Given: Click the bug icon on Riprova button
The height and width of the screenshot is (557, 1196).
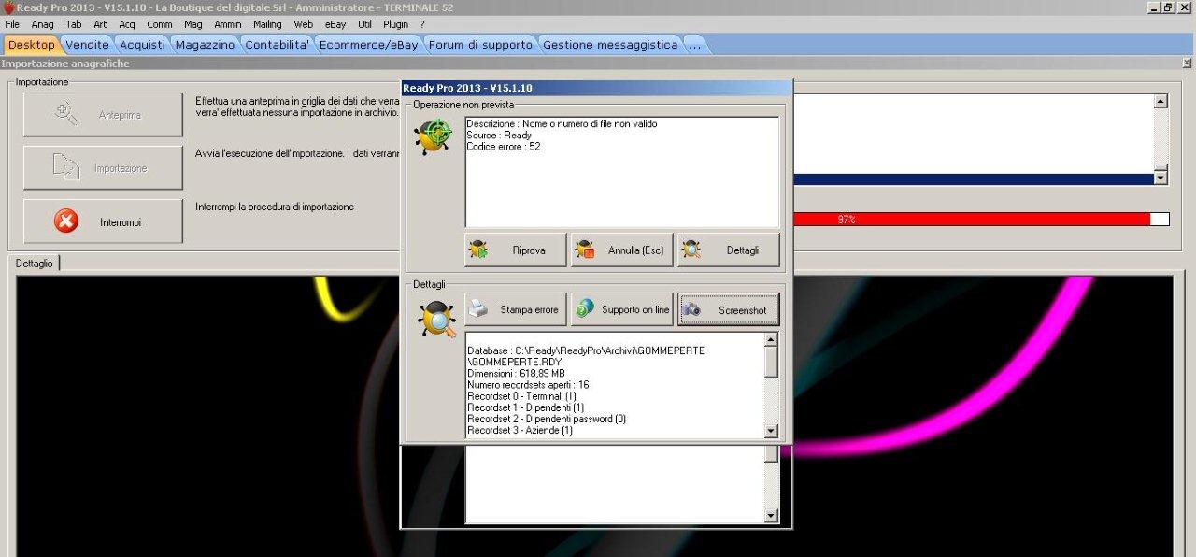Looking at the screenshot, I should pos(478,250).
